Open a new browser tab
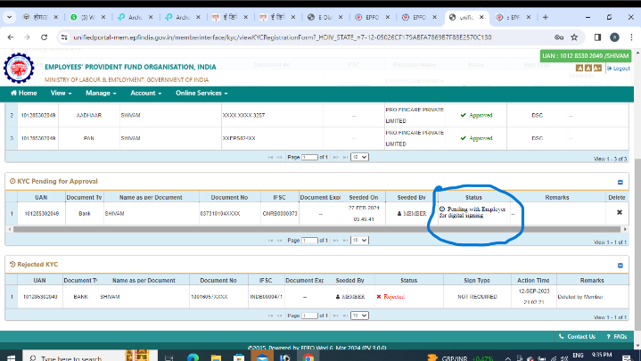Viewport: 641px width, 361px height. tap(546, 17)
